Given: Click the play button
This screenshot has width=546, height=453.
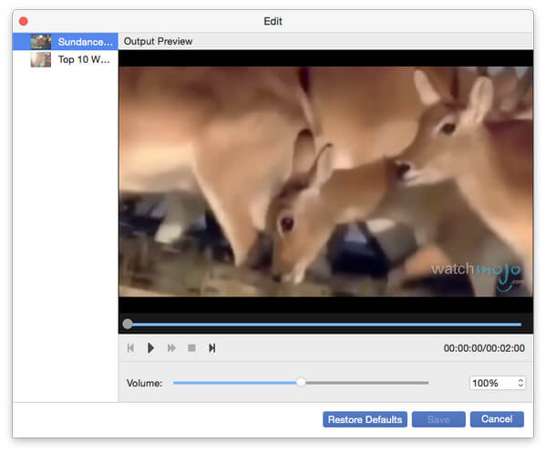Looking at the screenshot, I should point(150,348).
